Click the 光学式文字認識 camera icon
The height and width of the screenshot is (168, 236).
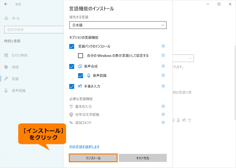tap(71, 115)
